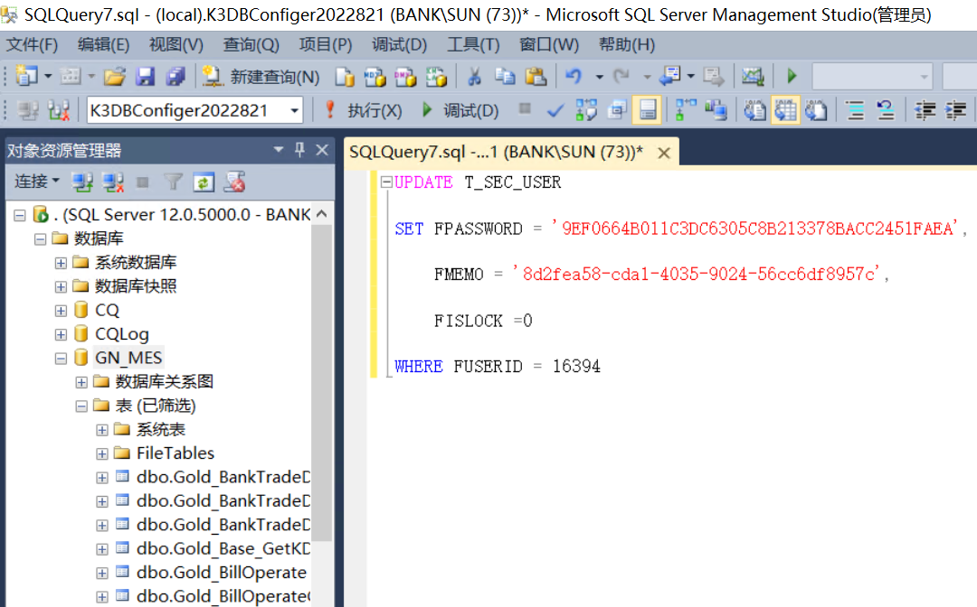Collapse the UPDATE statement code block

point(386,182)
